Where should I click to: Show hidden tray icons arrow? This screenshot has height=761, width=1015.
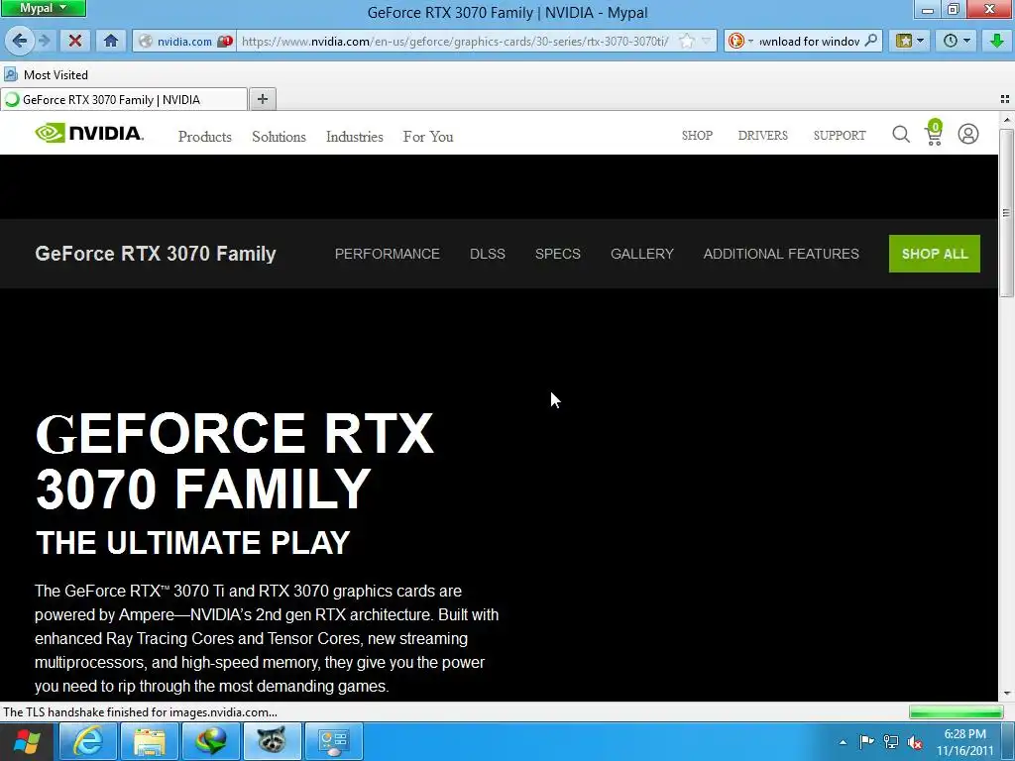[843, 742]
